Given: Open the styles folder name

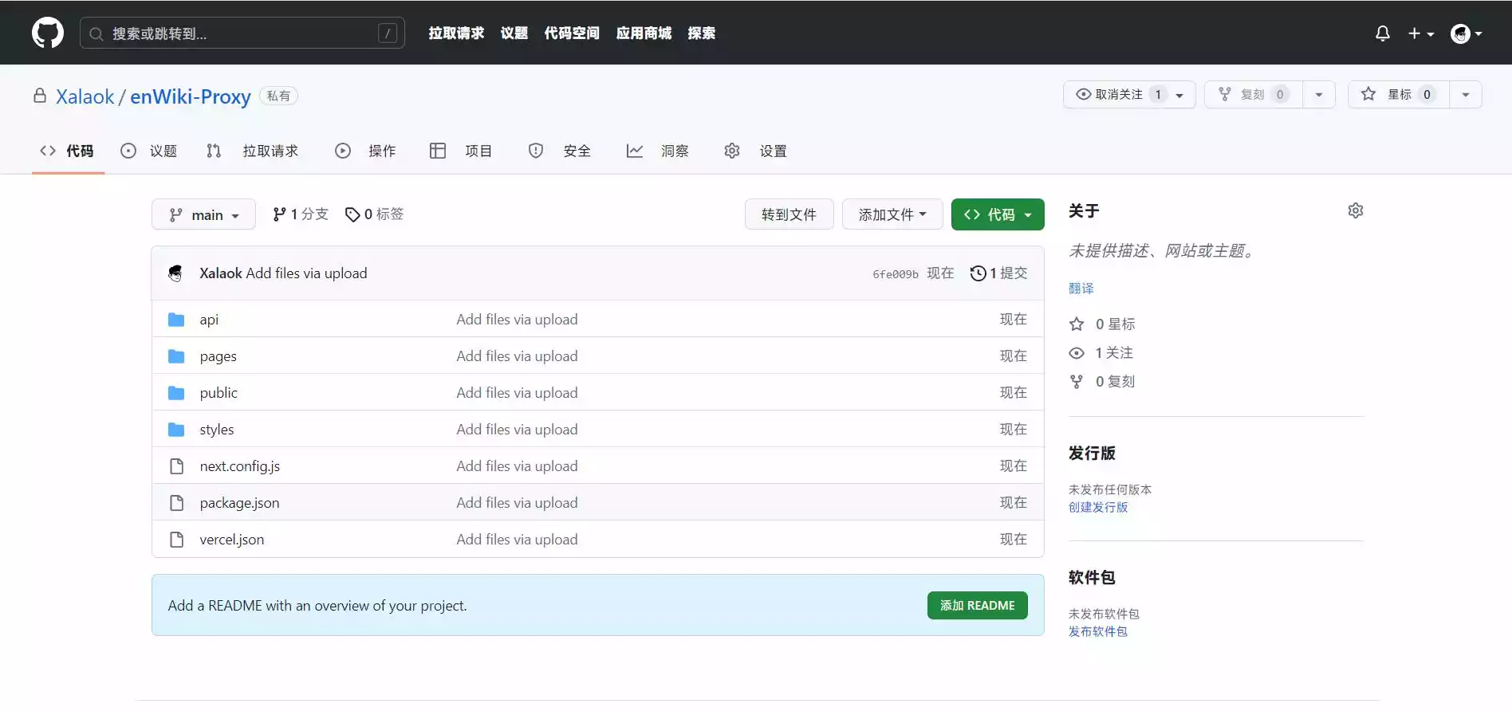Looking at the screenshot, I should [217, 430].
